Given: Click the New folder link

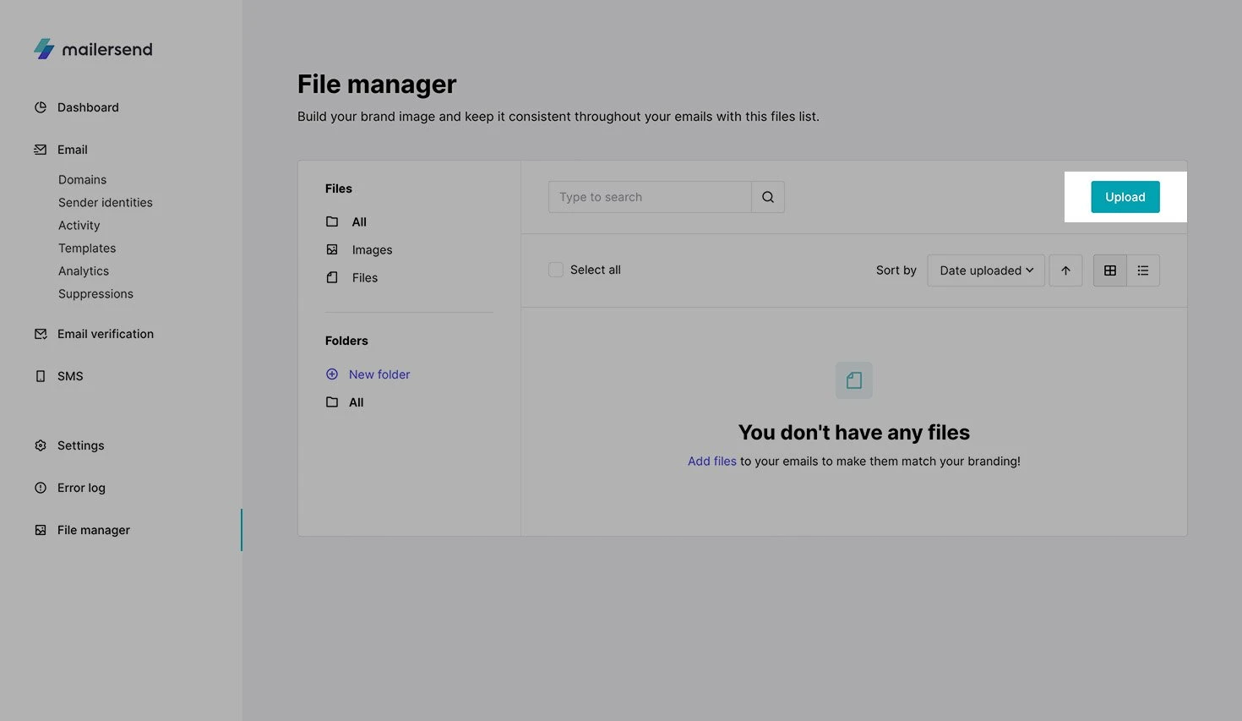Looking at the screenshot, I should (x=379, y=374).
